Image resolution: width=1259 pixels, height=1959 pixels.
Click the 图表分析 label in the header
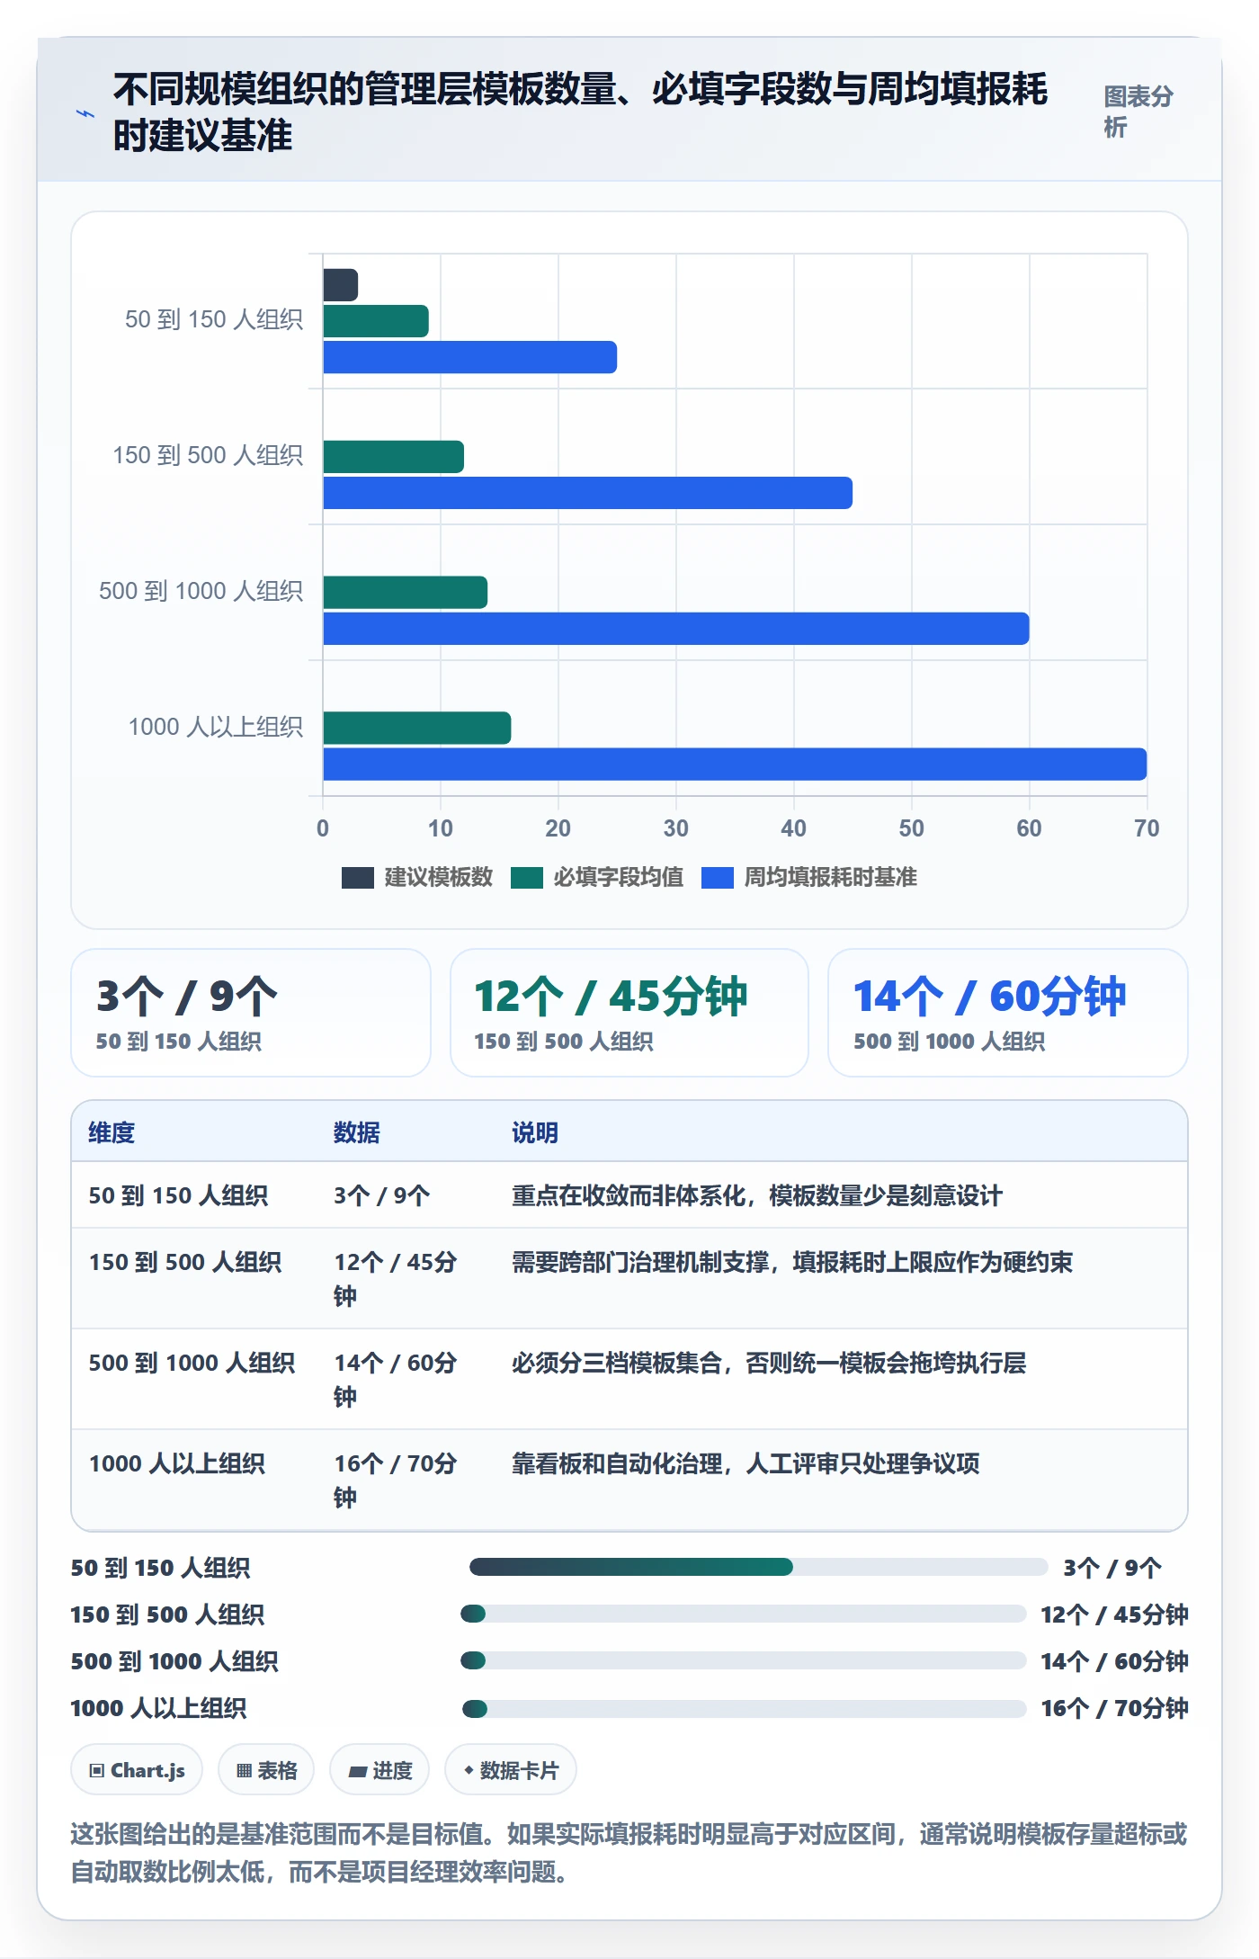coord(1138,112)
